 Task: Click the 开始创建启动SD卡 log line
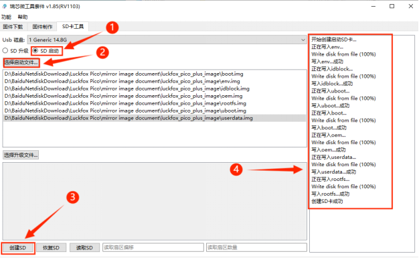point(334,40)
